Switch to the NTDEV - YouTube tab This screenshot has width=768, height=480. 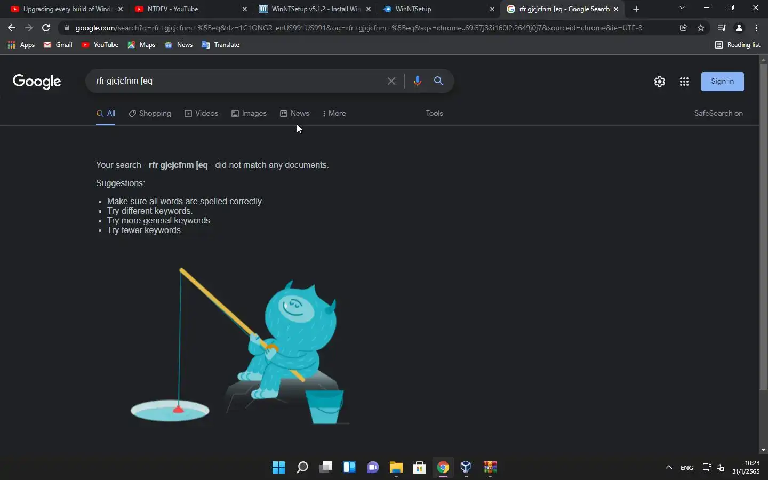tap(191, 9)
